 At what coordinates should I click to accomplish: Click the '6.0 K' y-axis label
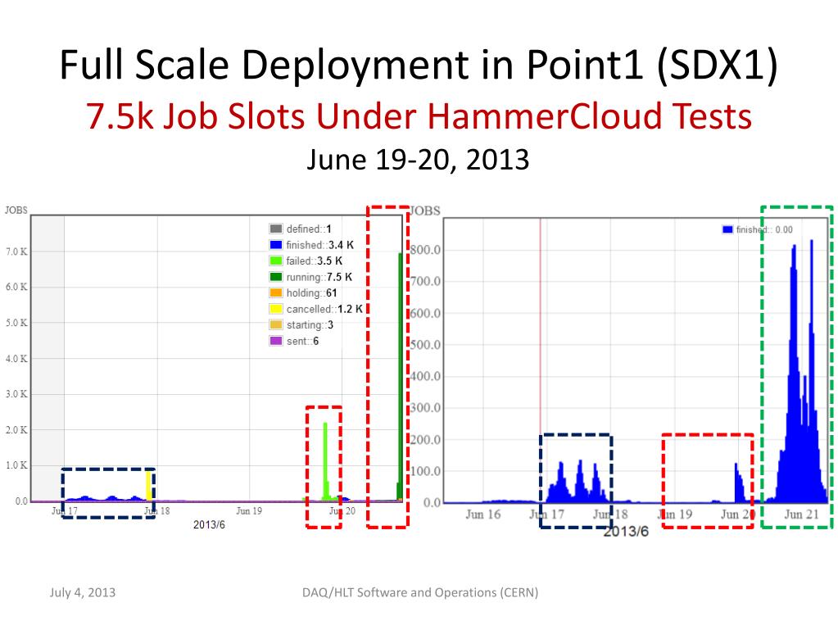[16, 287]
